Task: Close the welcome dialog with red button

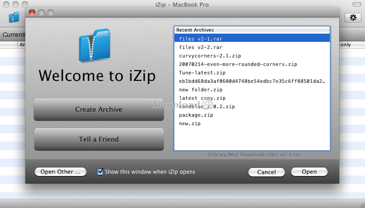Action: point(32,12)
